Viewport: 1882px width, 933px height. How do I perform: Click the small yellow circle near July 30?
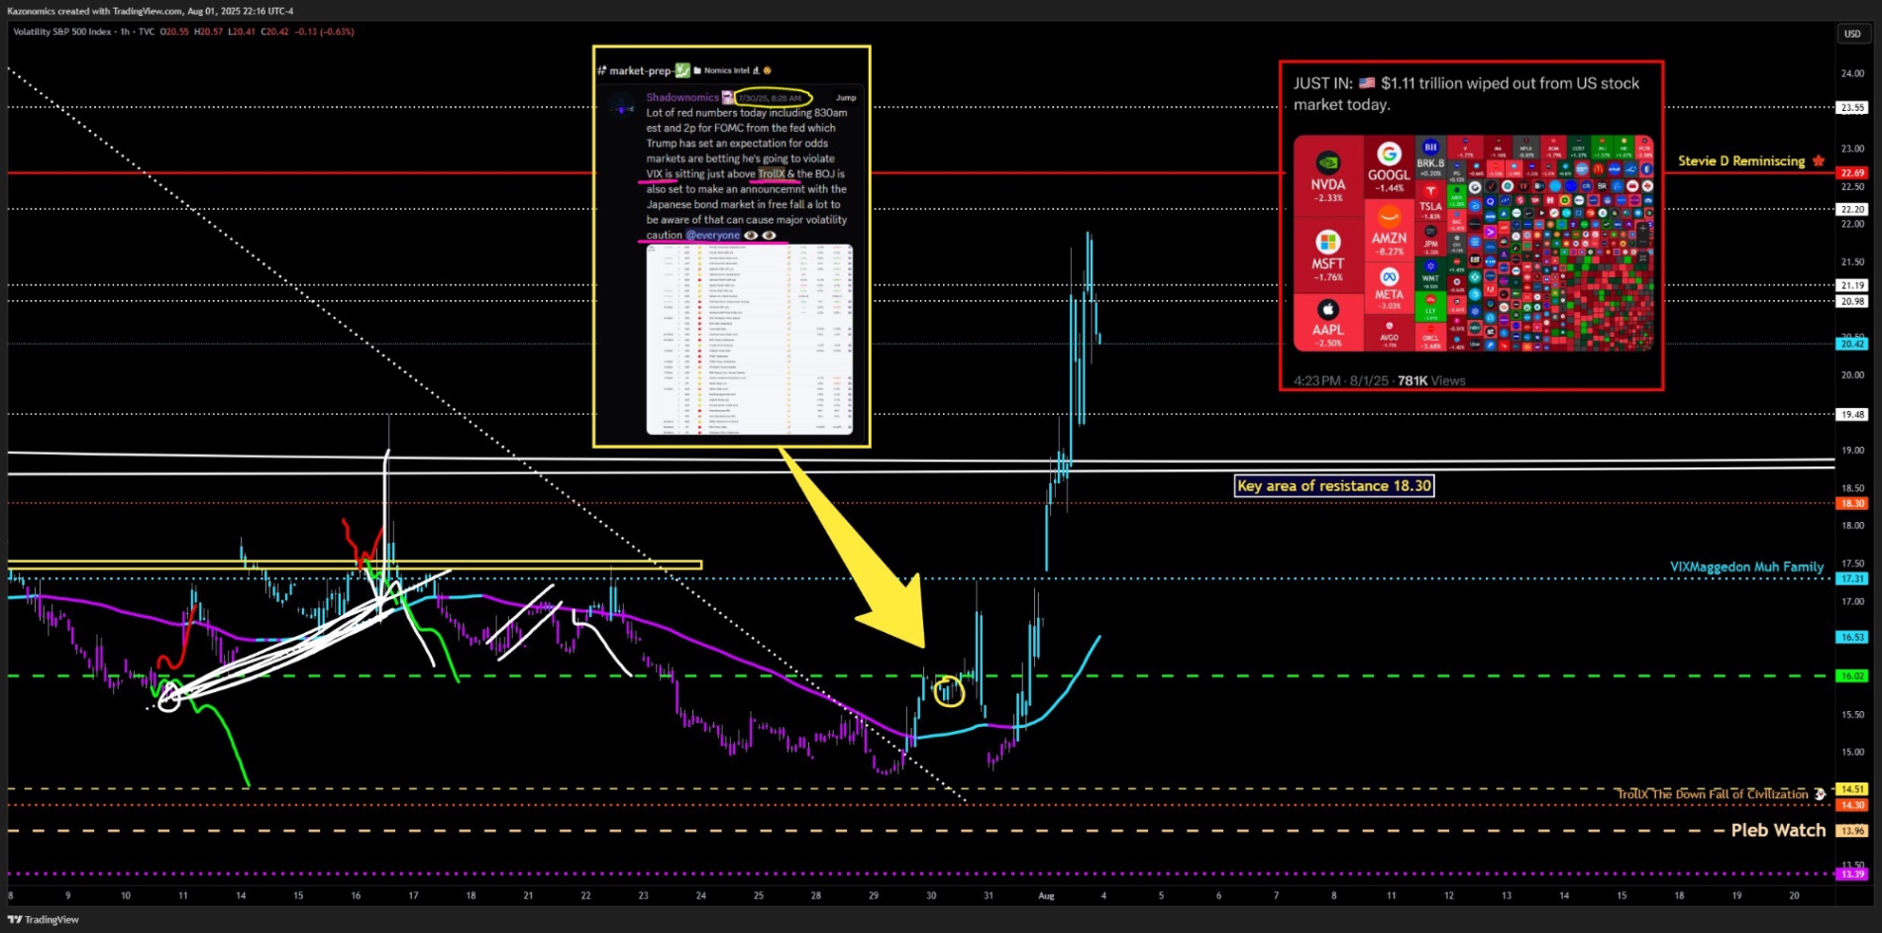point(949,690)
